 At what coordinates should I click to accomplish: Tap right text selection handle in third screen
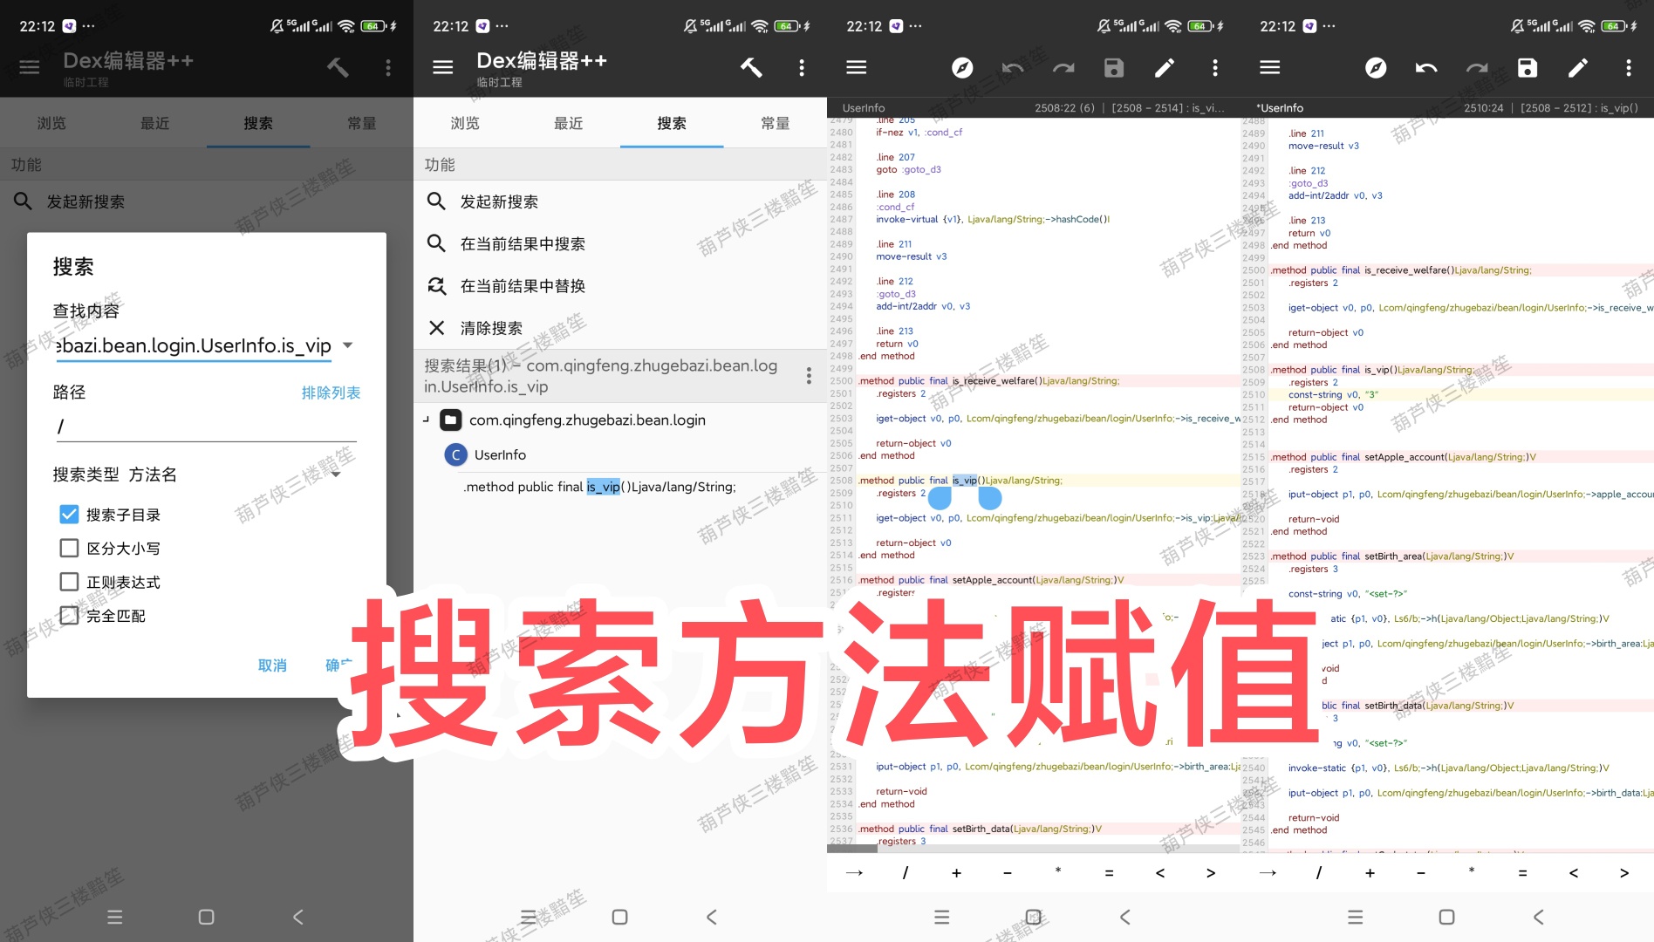(990, 498)
